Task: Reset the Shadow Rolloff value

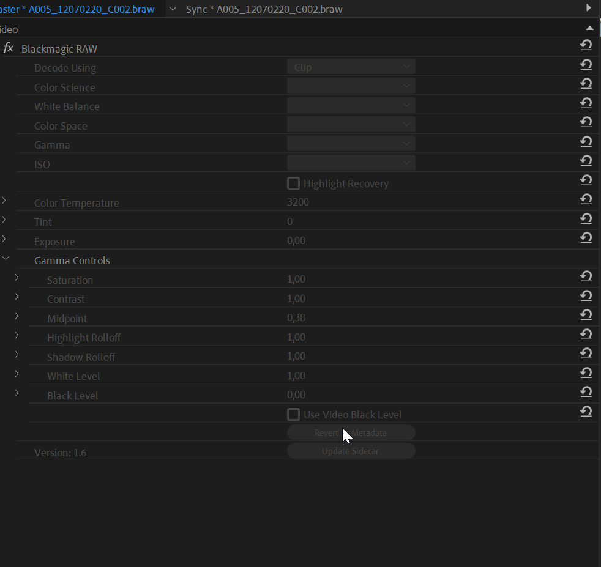Action: (x=586, y=353)
